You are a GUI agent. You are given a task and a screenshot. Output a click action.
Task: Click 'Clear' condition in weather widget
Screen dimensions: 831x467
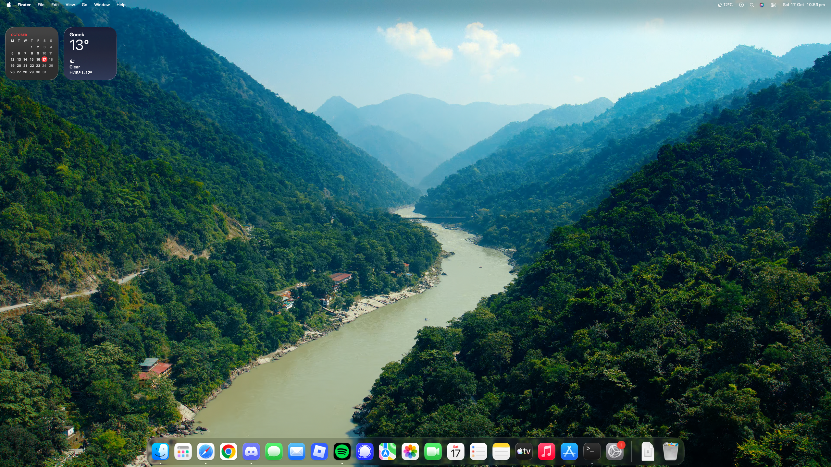pyautogui.click(x=75, y=67)
